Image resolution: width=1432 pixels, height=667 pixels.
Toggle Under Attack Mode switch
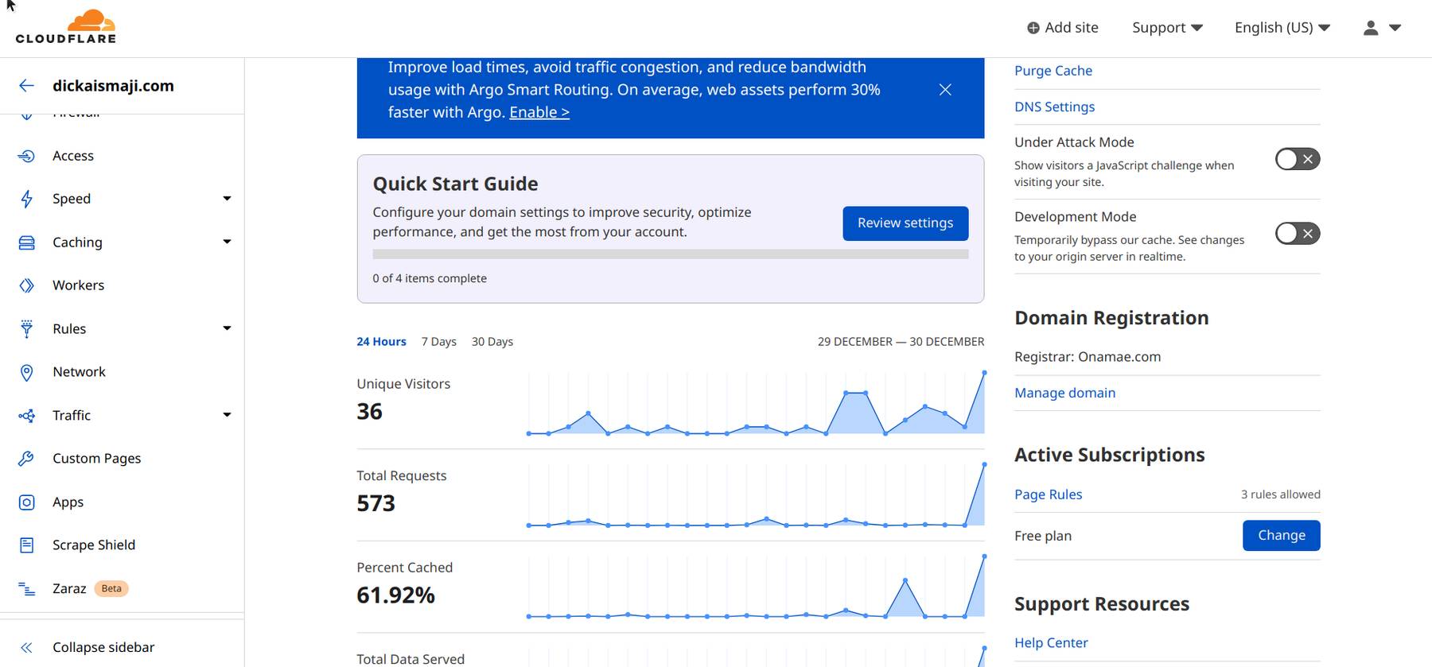click(1298, 159)
